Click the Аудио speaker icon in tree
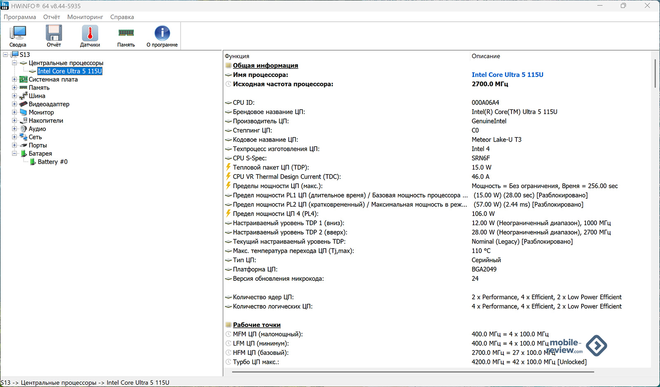The height and width of the screenshot is (387, 660). point(24,129)
